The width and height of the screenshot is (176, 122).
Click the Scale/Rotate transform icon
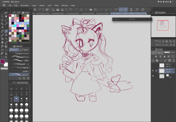click(x=95, y=9)
